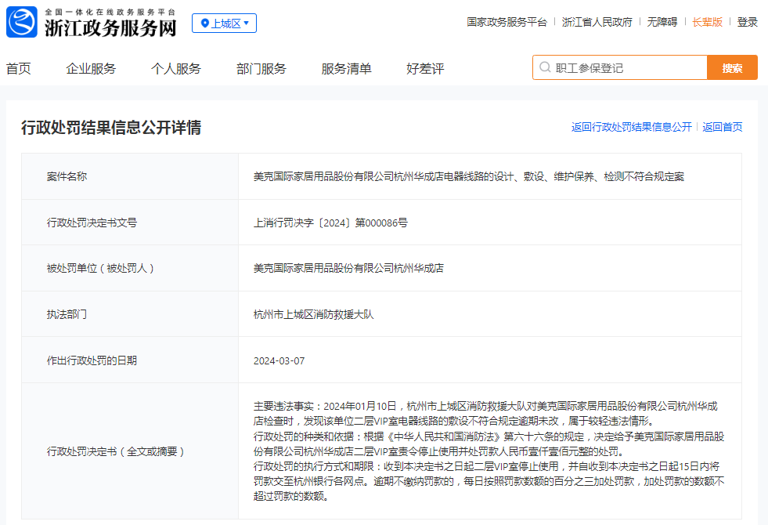This screenshot has width=768, height=525.
Task: Click the 浙江政务服务网 site title
Action: coord(110,28)
